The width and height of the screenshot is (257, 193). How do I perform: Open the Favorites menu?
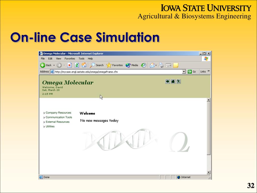(x=70, y=59)
